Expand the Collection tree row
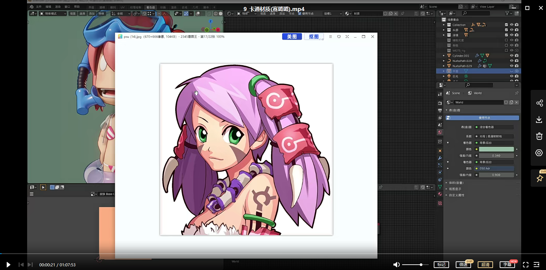 tap(444, 25)
